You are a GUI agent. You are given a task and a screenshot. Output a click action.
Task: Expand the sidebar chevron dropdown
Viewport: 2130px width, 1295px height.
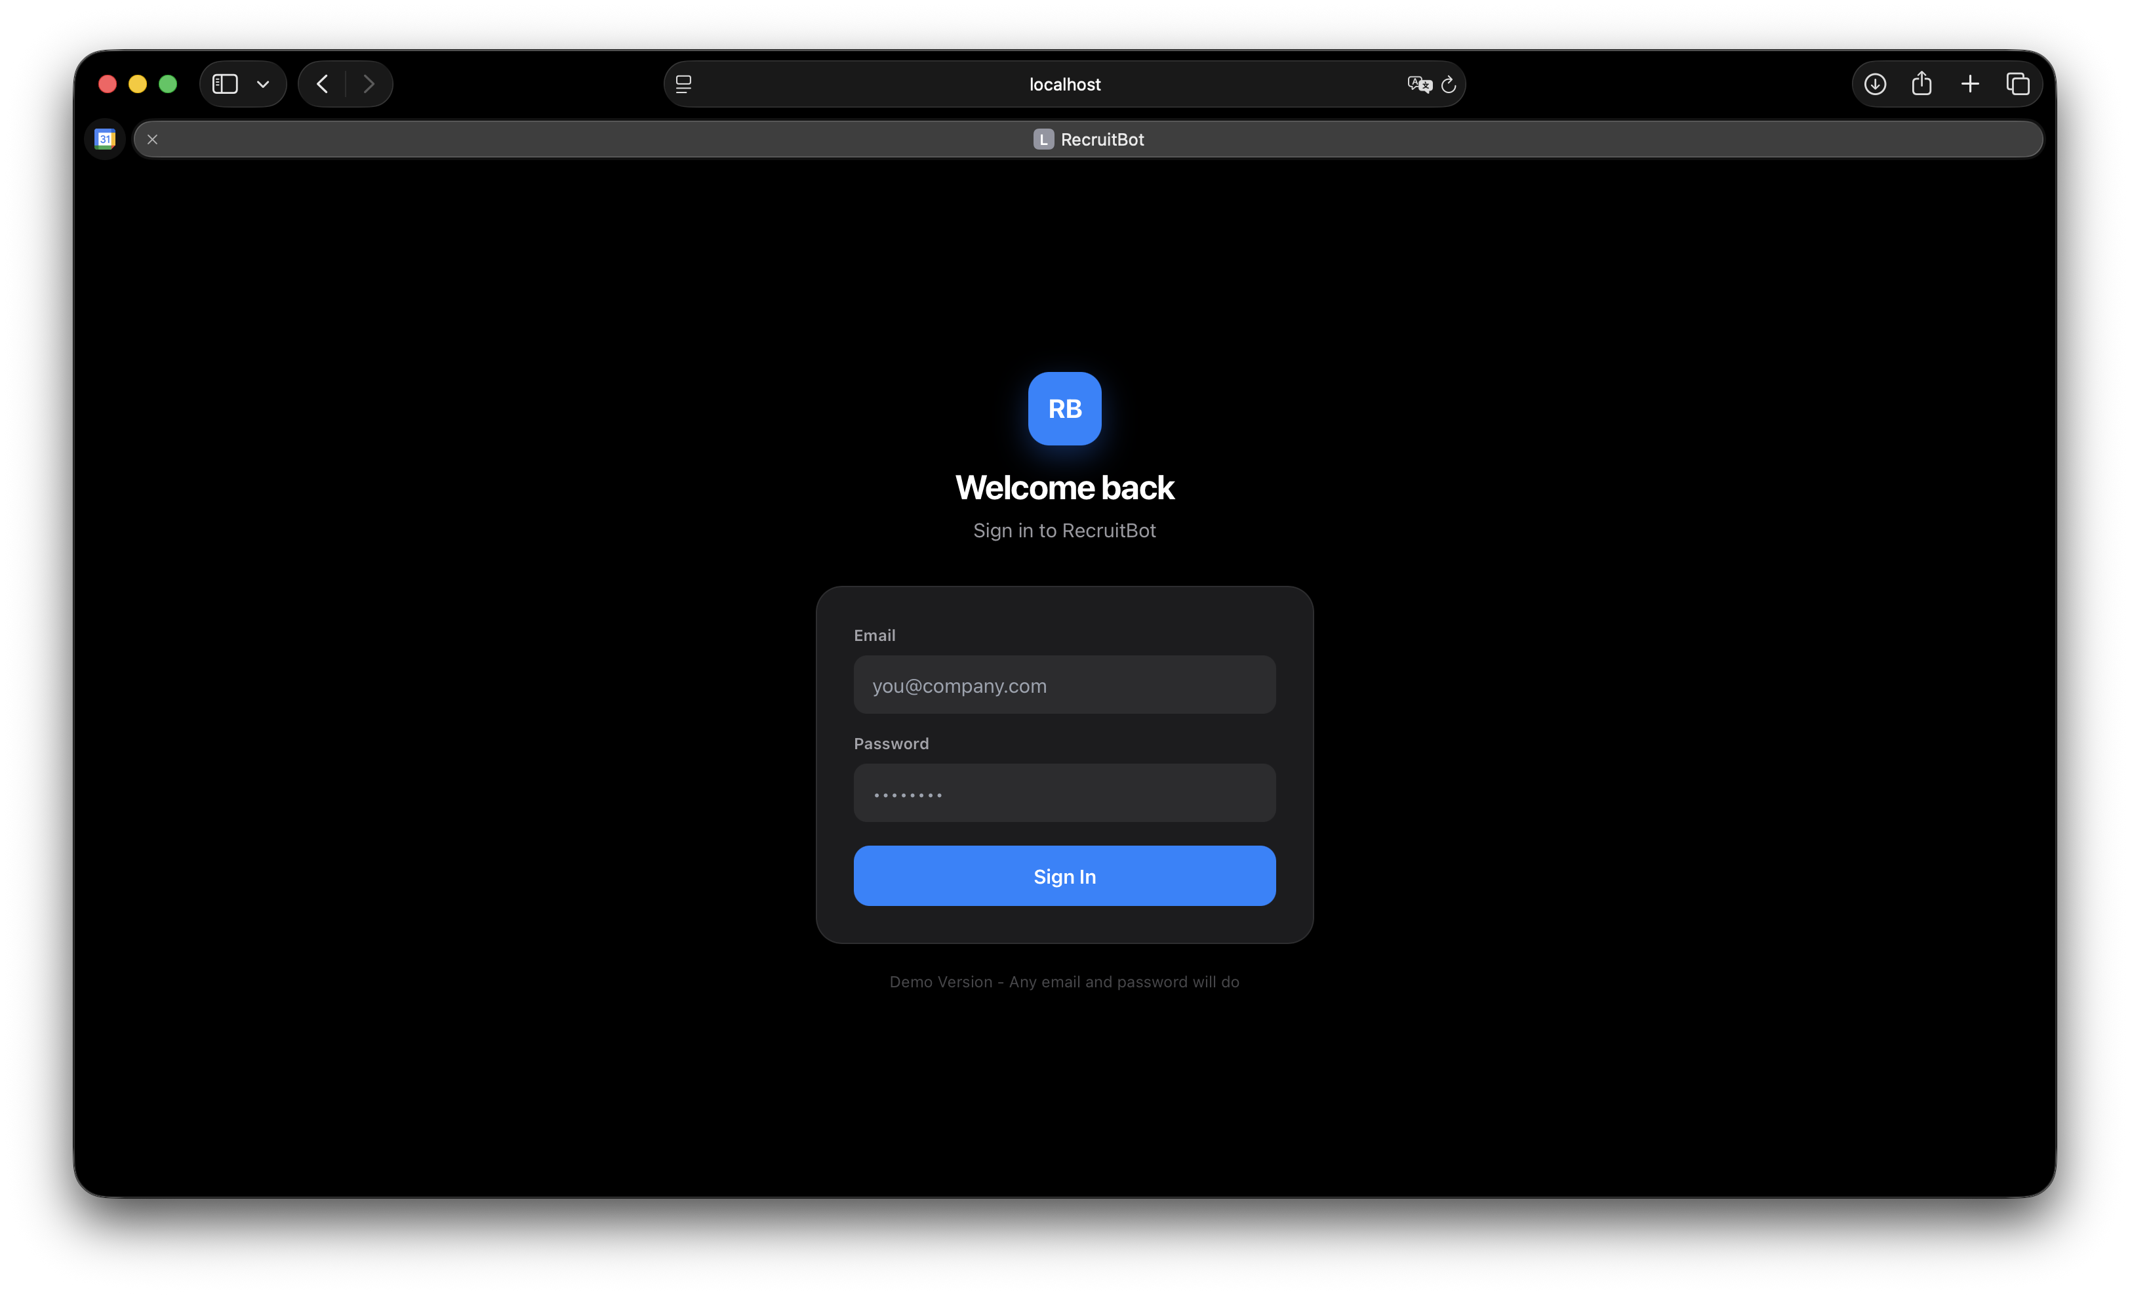click(x=264, y=84)
